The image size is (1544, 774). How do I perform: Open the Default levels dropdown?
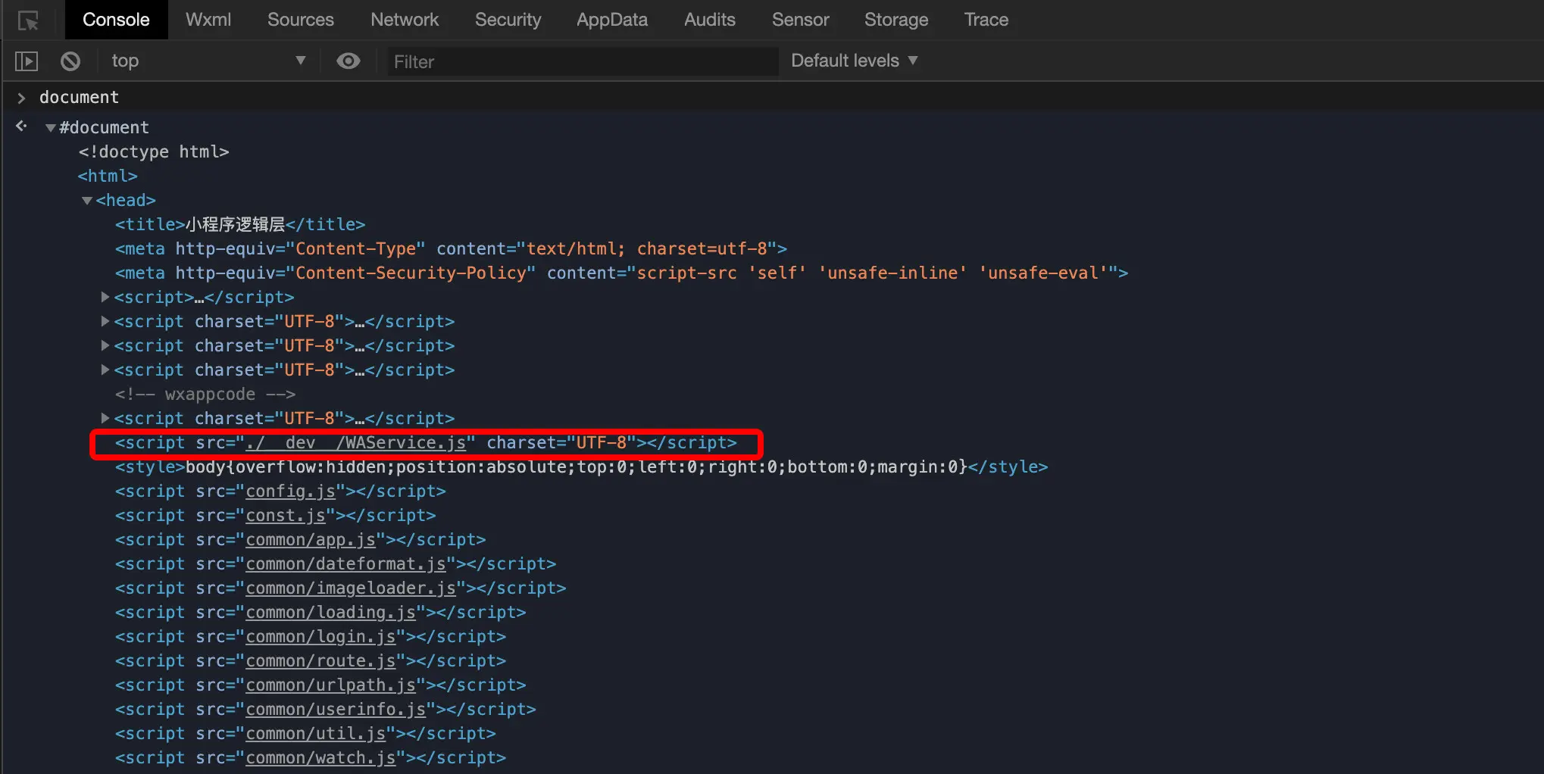855,61
